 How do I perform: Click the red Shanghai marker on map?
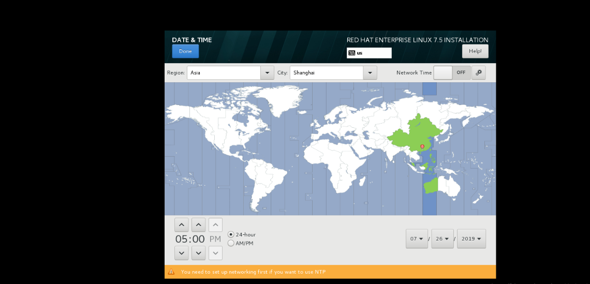tap(422, 146)
